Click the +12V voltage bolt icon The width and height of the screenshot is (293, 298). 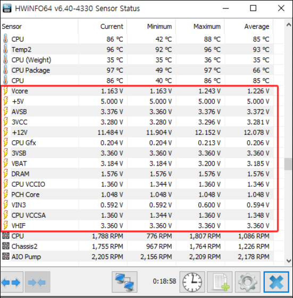[x=6, y=132]
